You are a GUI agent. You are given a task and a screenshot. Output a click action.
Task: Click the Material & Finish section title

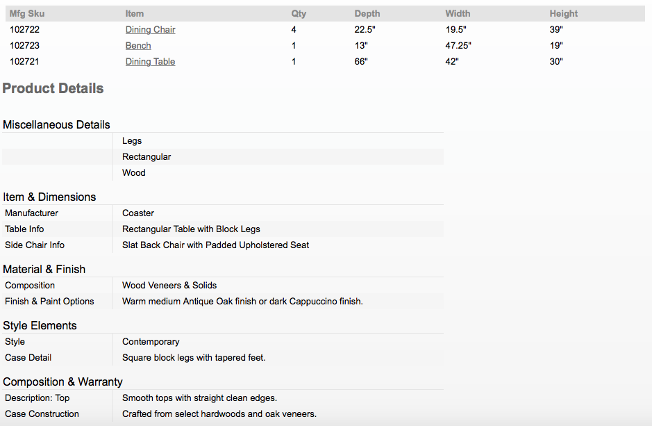coord(44,269)
